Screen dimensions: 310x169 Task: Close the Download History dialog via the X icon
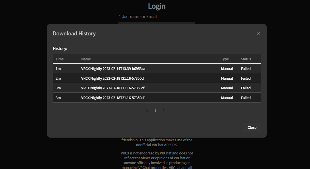(x=259, y=33)
